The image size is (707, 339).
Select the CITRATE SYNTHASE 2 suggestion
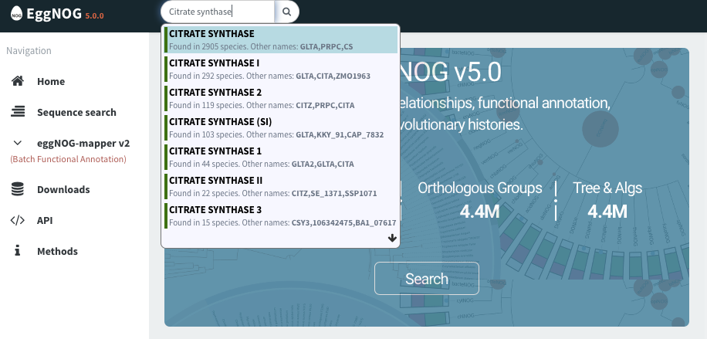click(281, 98)
